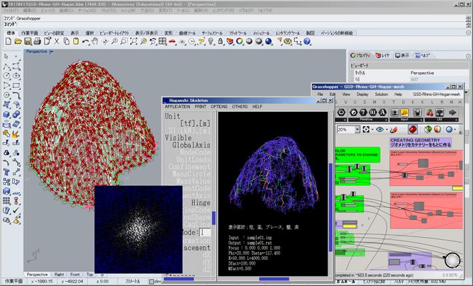
Task: Click the Print icon in Rhino toolbar
Action: point(37,41)
